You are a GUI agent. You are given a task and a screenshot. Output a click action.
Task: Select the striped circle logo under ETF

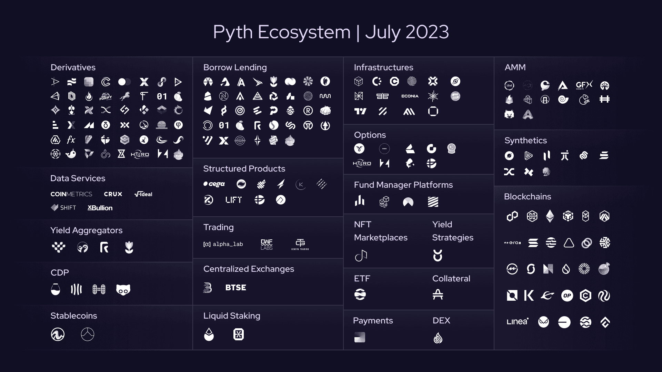360,294
